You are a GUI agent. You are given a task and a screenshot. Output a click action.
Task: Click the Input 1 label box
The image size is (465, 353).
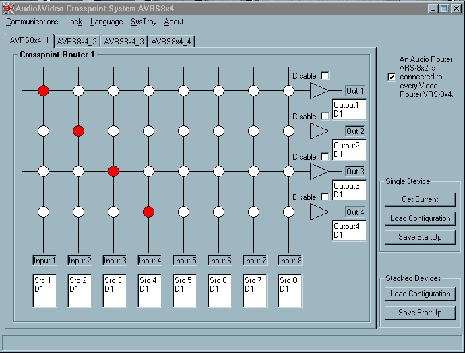pyautogui.click(x=44, y=261)
